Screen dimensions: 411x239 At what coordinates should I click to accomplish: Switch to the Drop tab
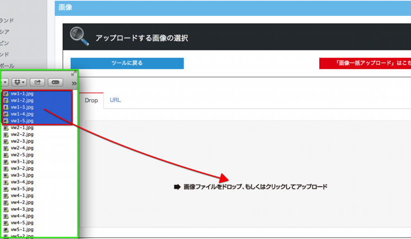(91, 100)
